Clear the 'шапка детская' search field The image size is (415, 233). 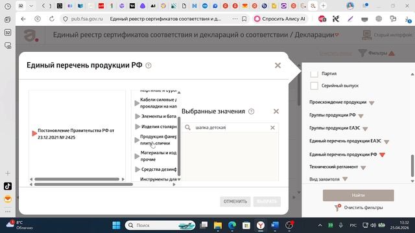coord(272,128)
